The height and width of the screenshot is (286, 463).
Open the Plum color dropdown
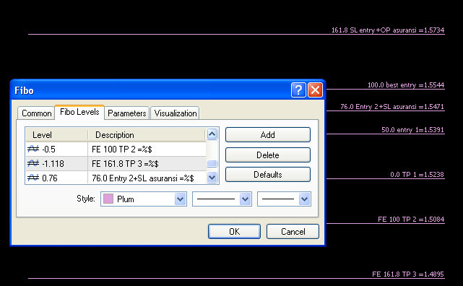click(x=180, y=199)
